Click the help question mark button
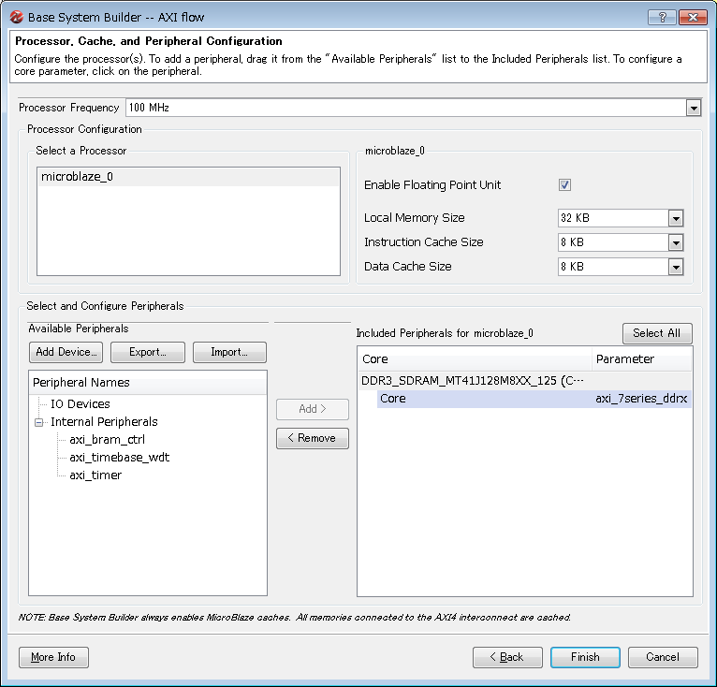Viewport: 717px width, 687px height. click(x=661, y=17)
